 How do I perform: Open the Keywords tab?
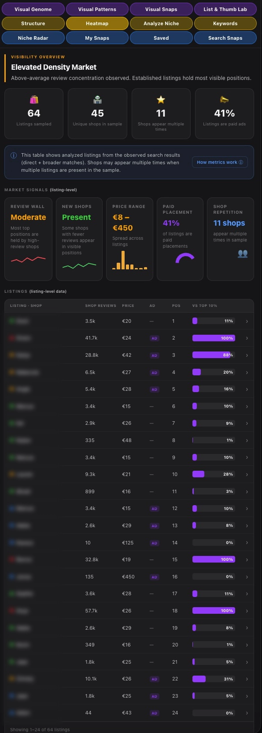coord(225,23)
